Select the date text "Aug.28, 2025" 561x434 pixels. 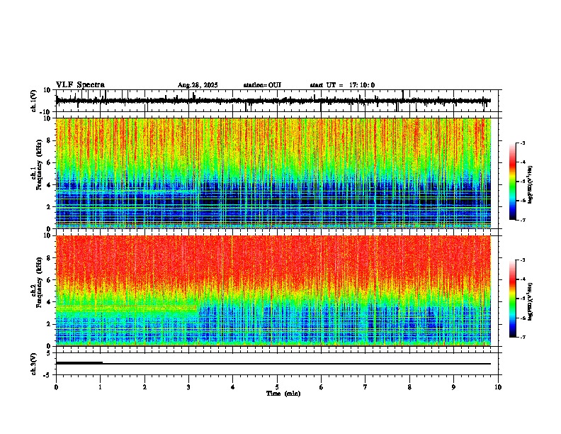point(198,85)
